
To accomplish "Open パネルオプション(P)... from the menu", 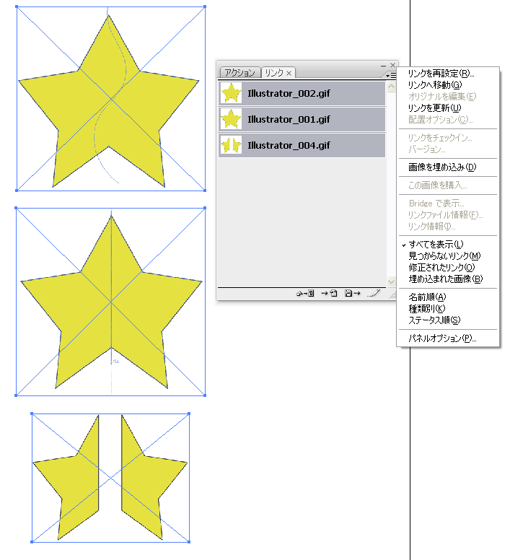I will [442, 338].
